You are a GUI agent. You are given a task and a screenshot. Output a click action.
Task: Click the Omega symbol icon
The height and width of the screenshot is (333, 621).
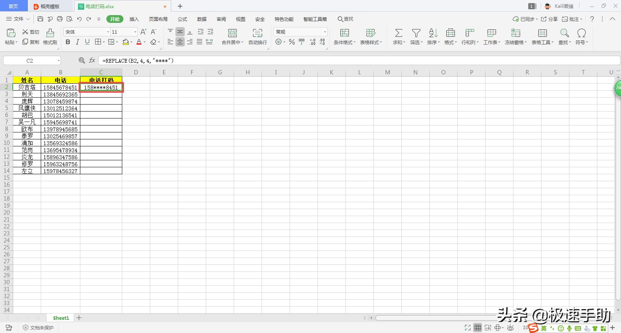click(581, 33)
